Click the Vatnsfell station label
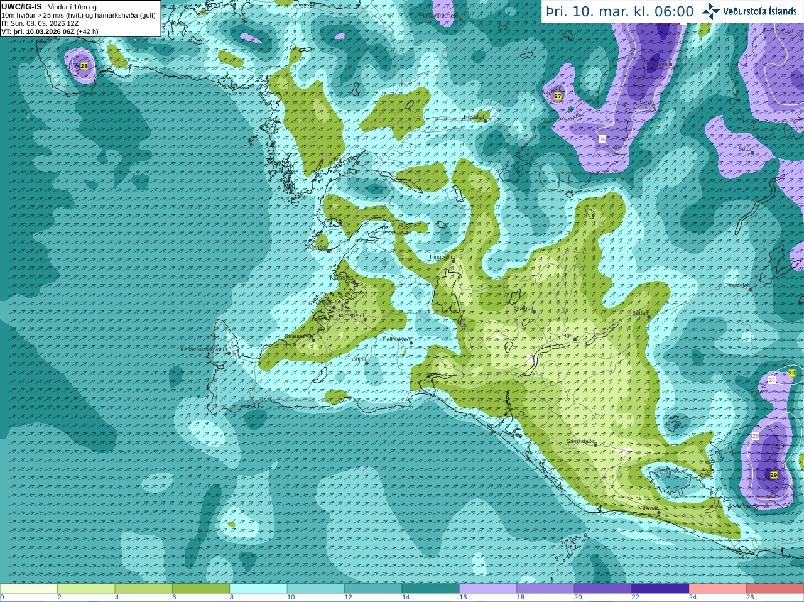The height and width of the screenshot is (602, 804). tap(739, 285)
